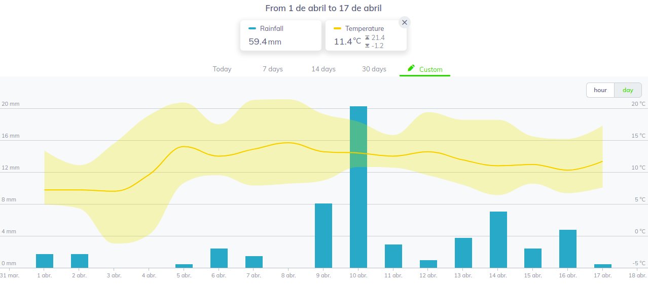The height and width of the screenshot is (287, 648).
Task: Switch chart resolution to day
Action: point(628,90)
